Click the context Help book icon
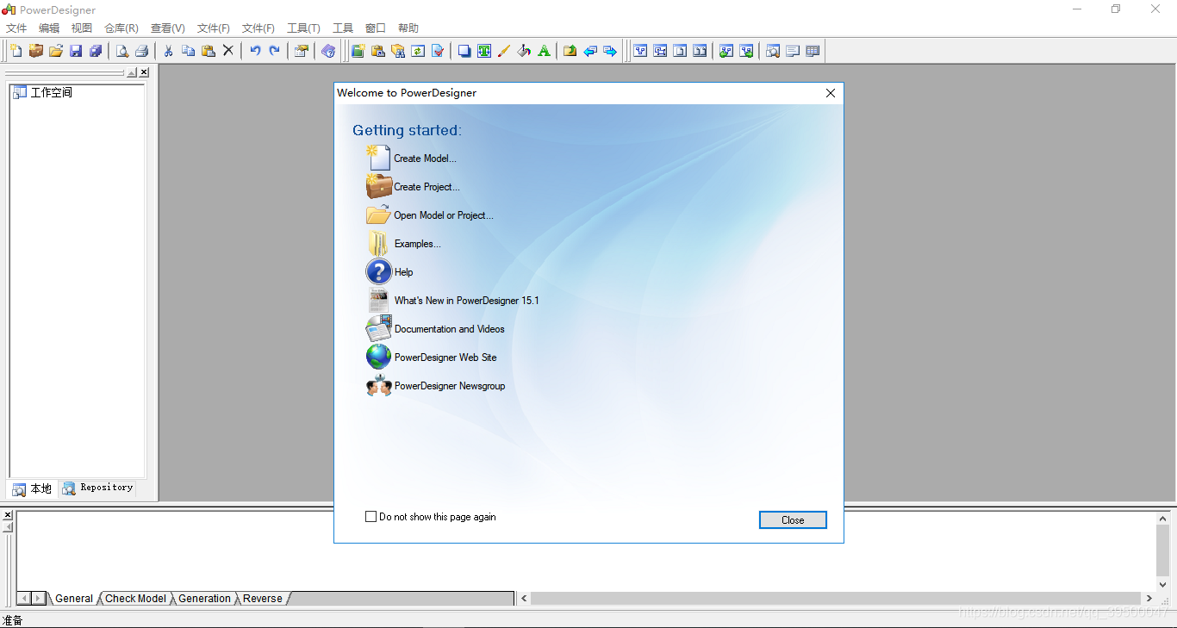 [x=328, y=51]
